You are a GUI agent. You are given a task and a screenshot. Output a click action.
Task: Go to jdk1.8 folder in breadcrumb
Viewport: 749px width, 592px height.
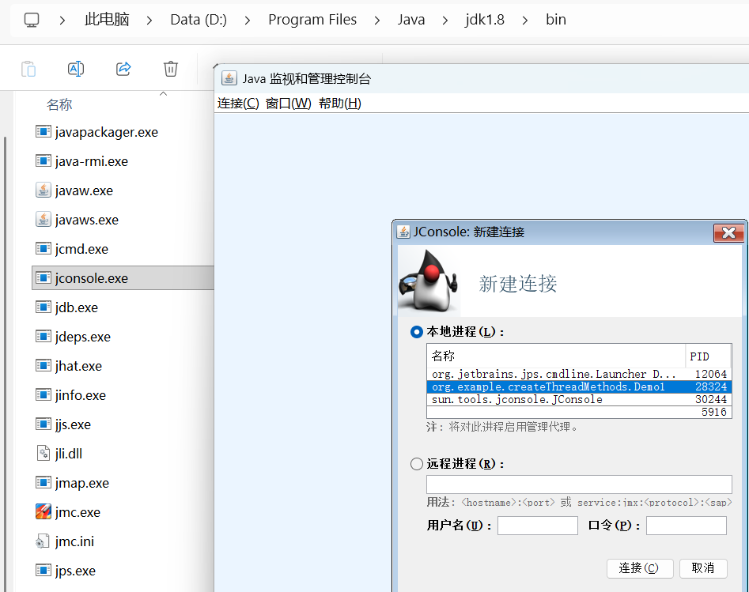click(485, 20)
